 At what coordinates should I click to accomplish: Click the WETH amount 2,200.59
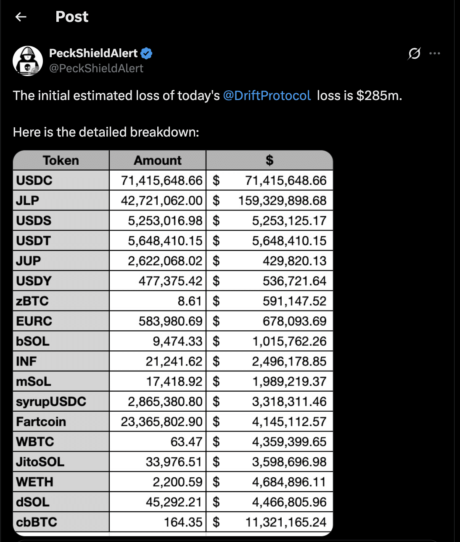coord(177,482)
